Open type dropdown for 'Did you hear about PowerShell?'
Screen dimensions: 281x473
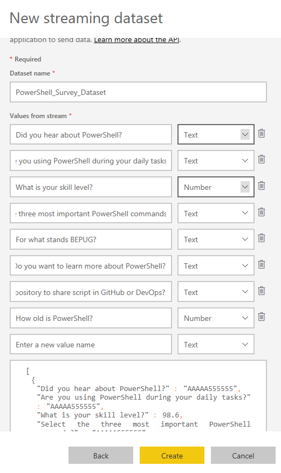pos(216,134)
